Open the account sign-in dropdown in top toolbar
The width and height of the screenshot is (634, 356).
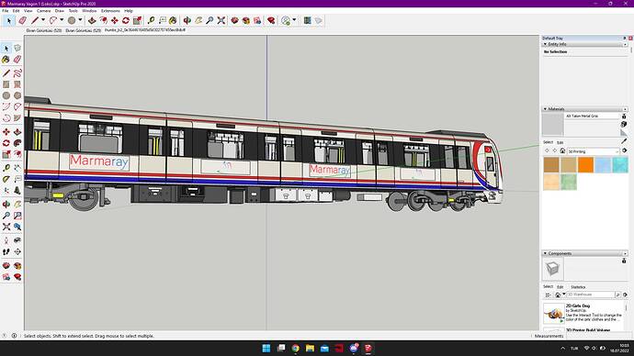[294, 20]
